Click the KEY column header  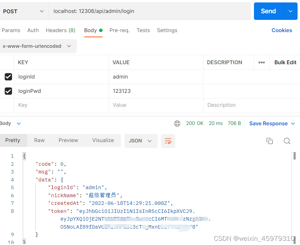click(x=23, y=62)
